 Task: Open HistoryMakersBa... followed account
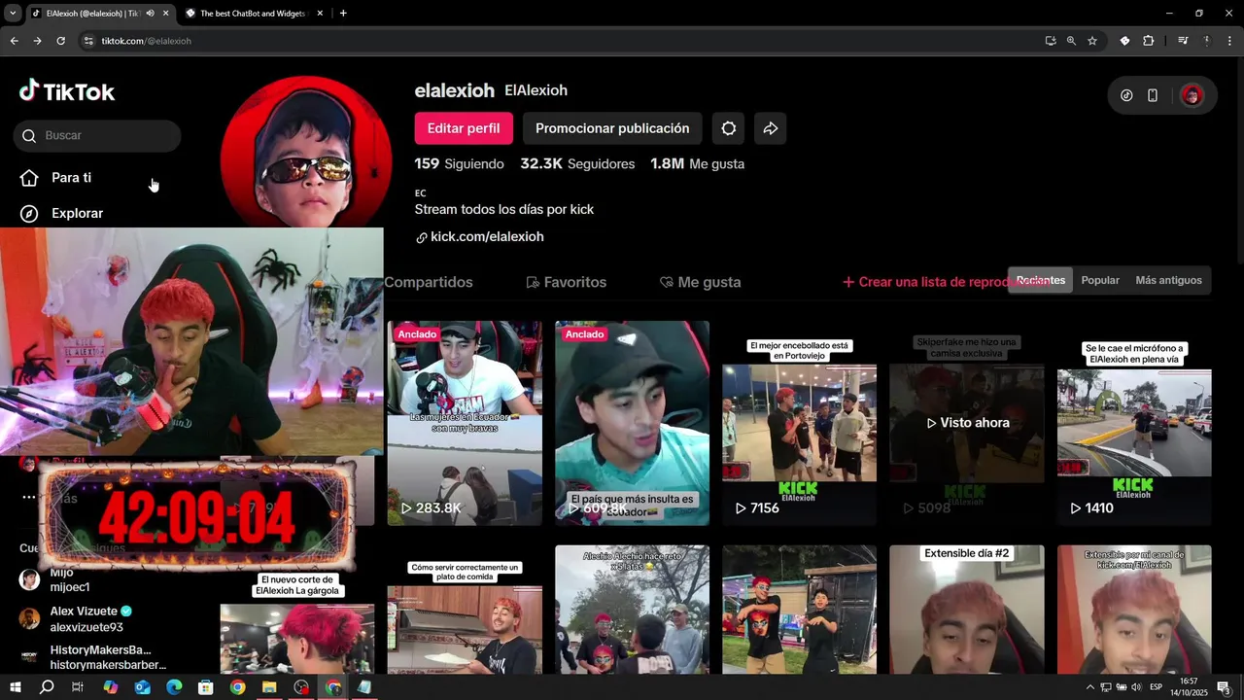(92, 657)
